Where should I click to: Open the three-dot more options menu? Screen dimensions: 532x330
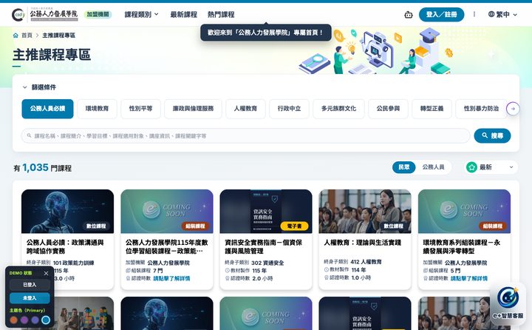click(x=474, y=14)
